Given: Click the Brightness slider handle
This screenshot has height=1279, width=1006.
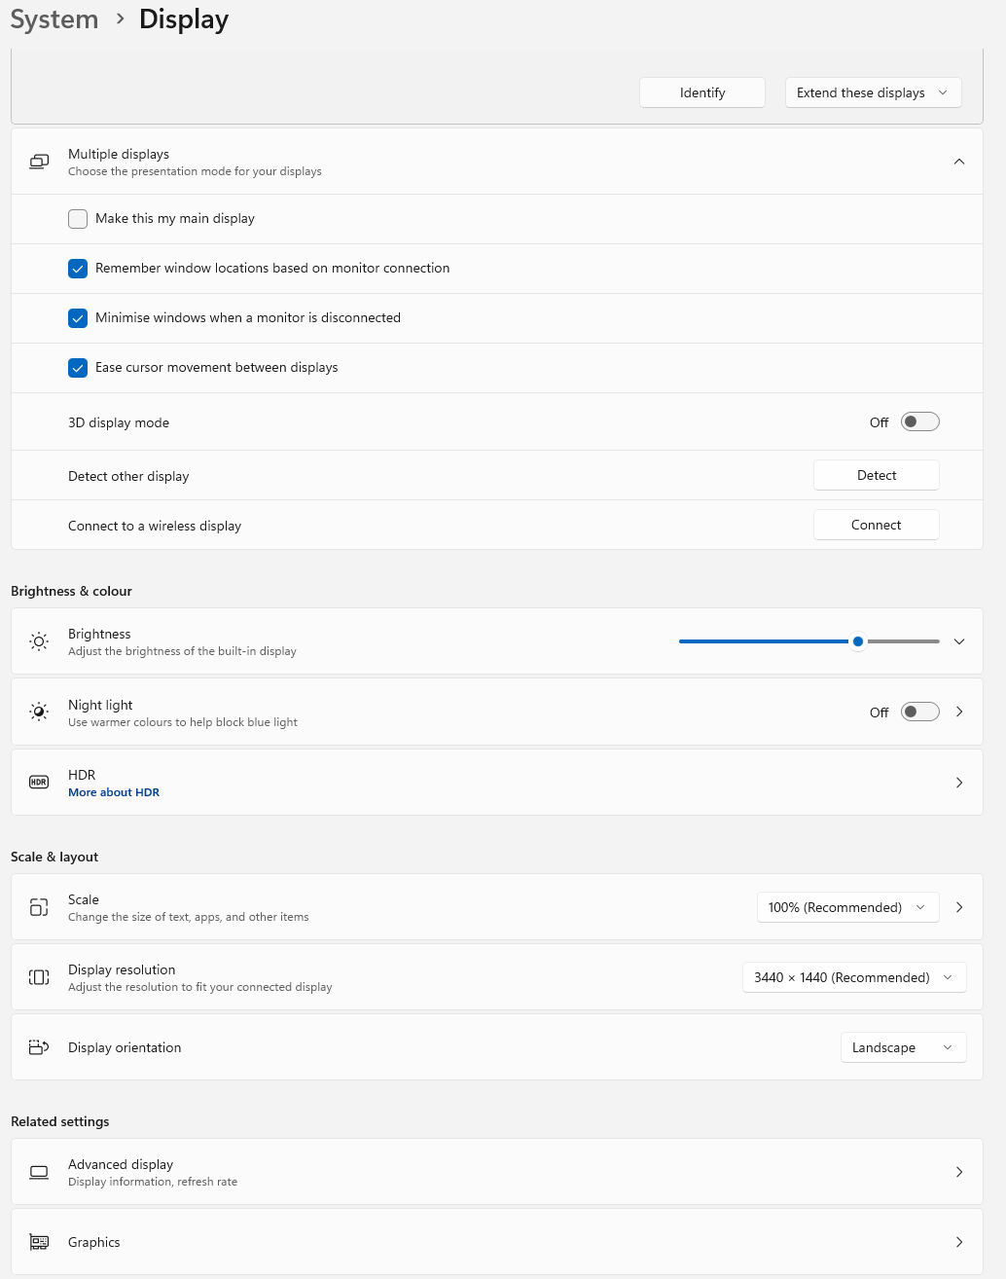Looking at the screenshot, I should (858, 641).
